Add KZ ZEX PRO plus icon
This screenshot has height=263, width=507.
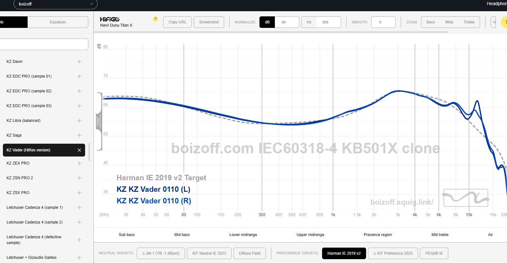tap(79, 163)
